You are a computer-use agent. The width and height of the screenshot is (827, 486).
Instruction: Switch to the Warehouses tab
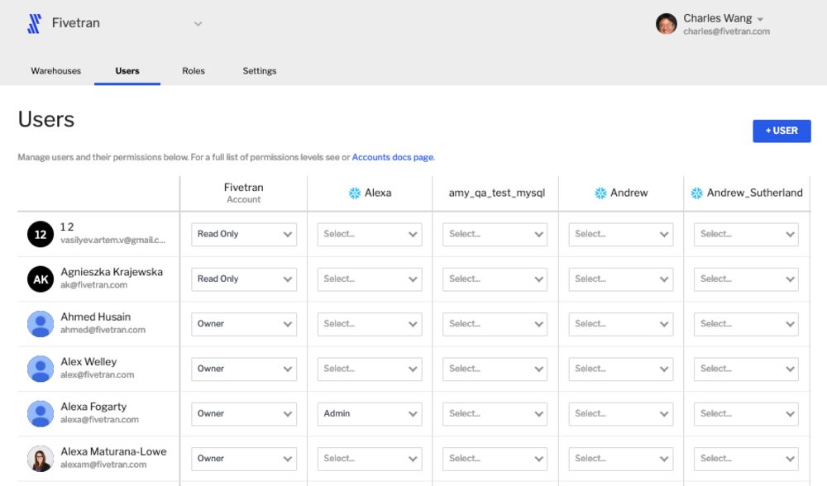[56, 70]
